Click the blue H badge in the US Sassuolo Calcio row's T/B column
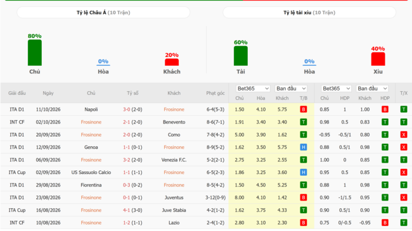Image resolution: width=412 pixels, height=231 pixels. click(304, 173)
